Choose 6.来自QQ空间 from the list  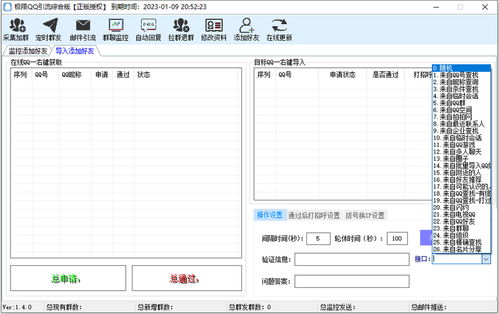point(461,110)
